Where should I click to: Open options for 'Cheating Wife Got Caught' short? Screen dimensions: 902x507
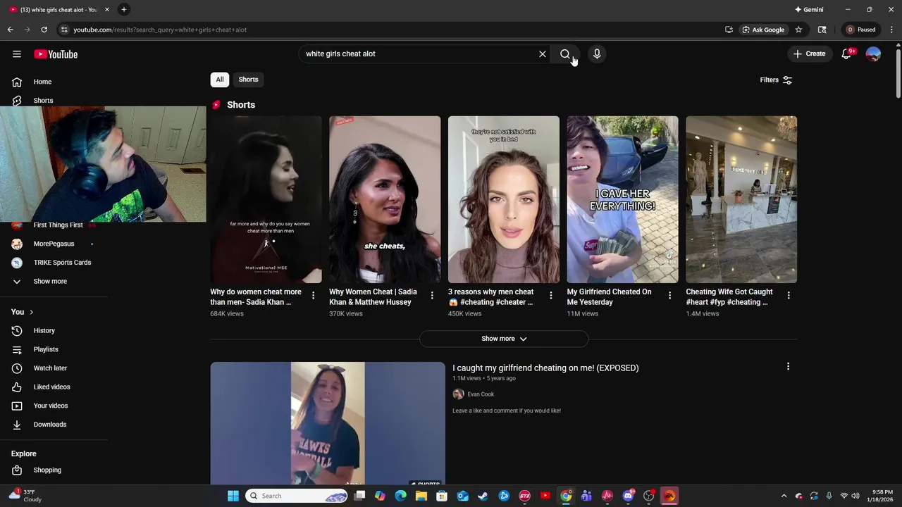(789, 296)
